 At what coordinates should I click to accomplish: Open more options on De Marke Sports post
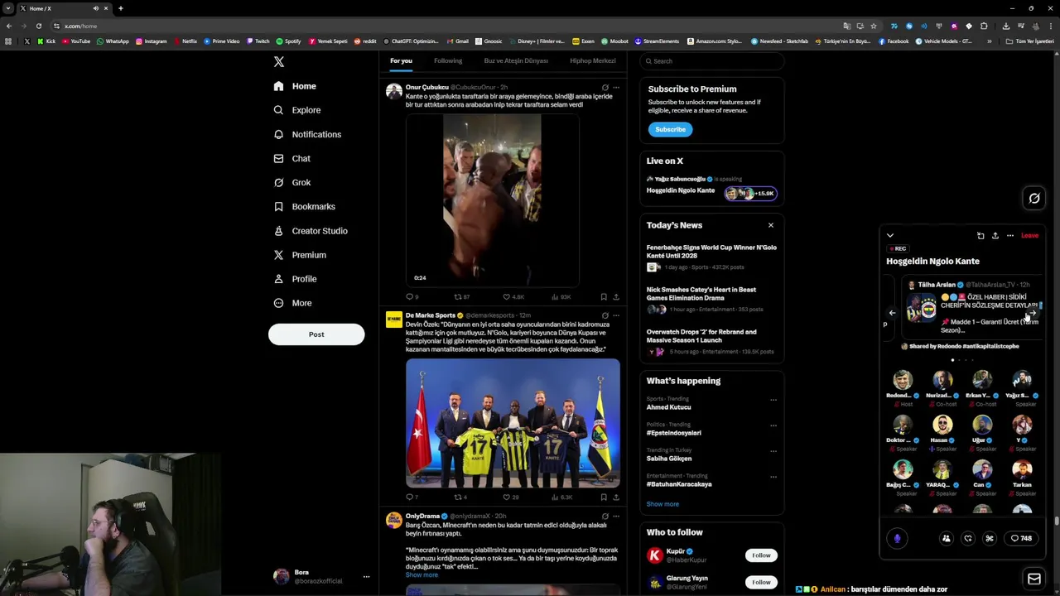click(x=616, y=315)
